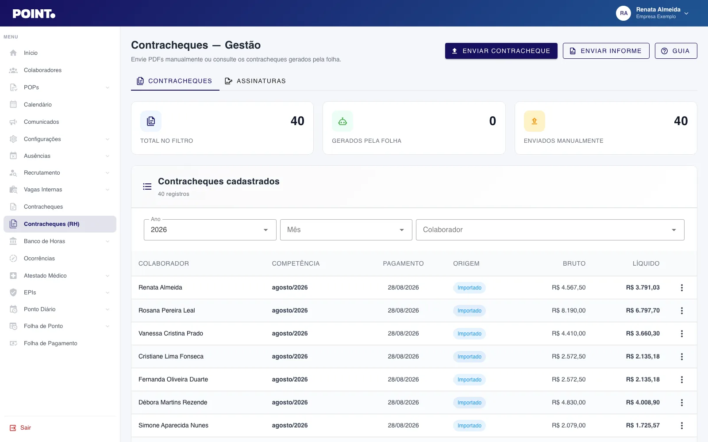Viewport: 708px width, 442px height.
Task: Expand the POPs submenu chevron
Action: click(108, 88)
